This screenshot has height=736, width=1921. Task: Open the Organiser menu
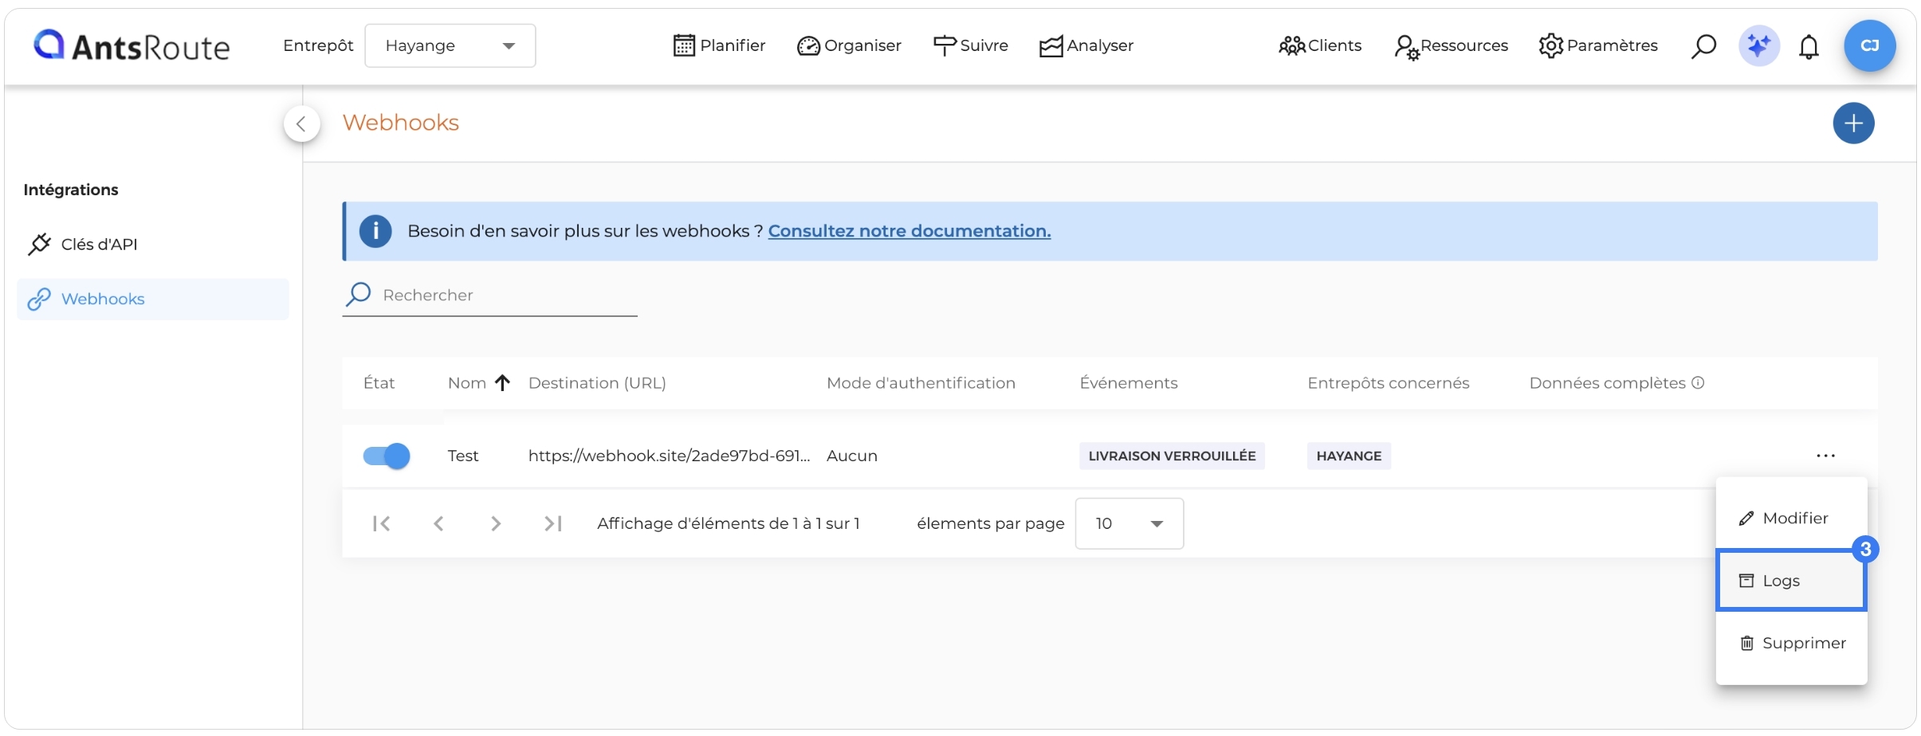(849, 45)
